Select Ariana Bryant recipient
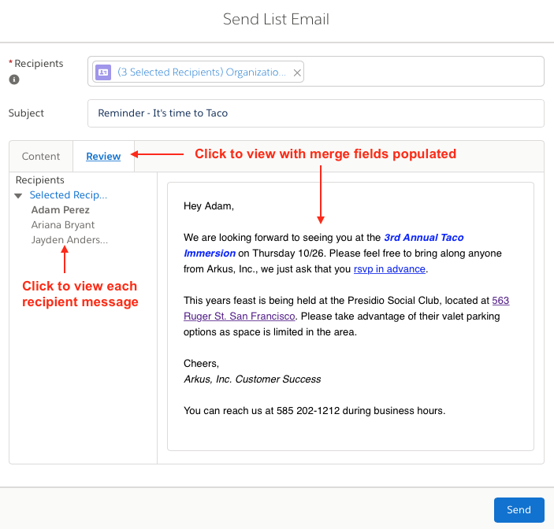Image resolution: width=554 pixels, height=529 pixels. tap(63, 225)
